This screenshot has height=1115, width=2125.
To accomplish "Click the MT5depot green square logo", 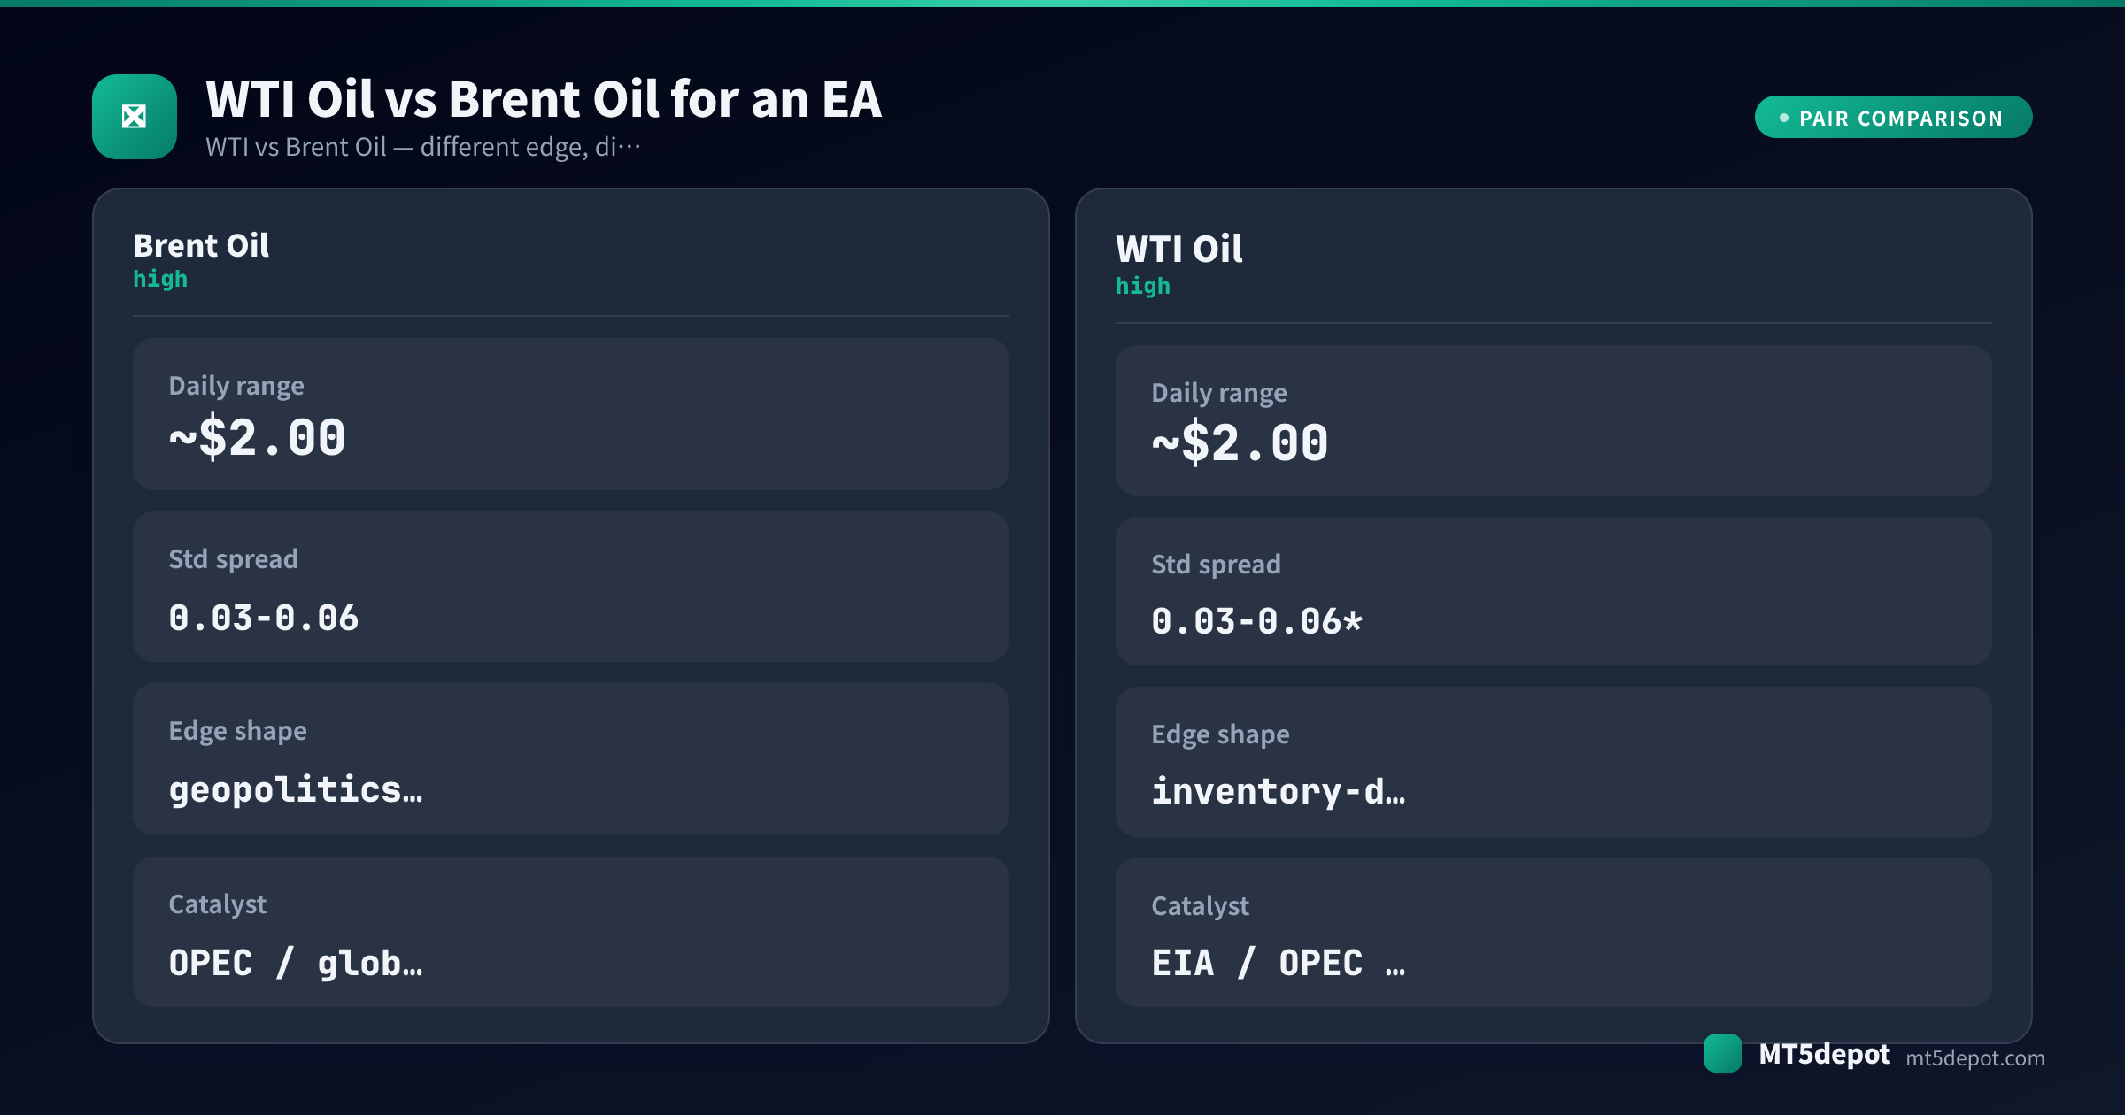I will (x=1722, y=1053).
